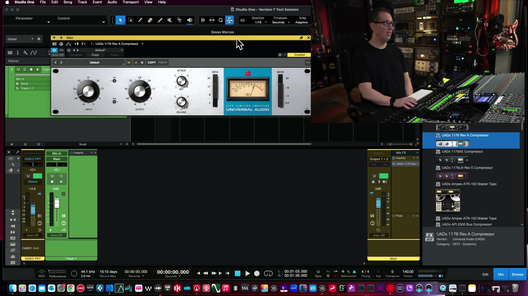Open the routing view icon in plugin header
The width and height of the screenshot is (528, 296).
click(68, 44)
